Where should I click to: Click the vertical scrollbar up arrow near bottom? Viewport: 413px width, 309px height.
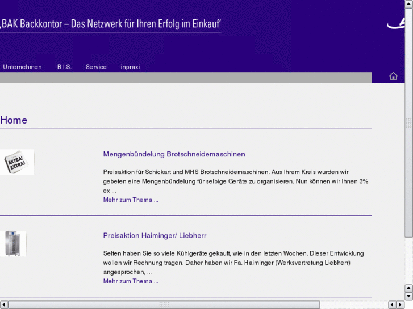tap(408, 288)
